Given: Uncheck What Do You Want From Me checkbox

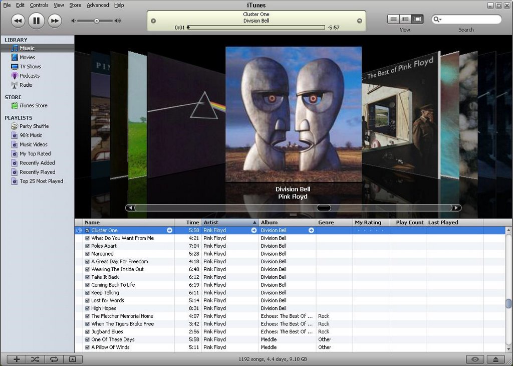Looking at the screenshot, I should click(x=87, y=238).
